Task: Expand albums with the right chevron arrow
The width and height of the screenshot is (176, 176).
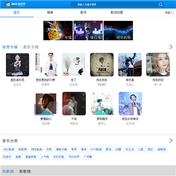Action: [171, 47]
